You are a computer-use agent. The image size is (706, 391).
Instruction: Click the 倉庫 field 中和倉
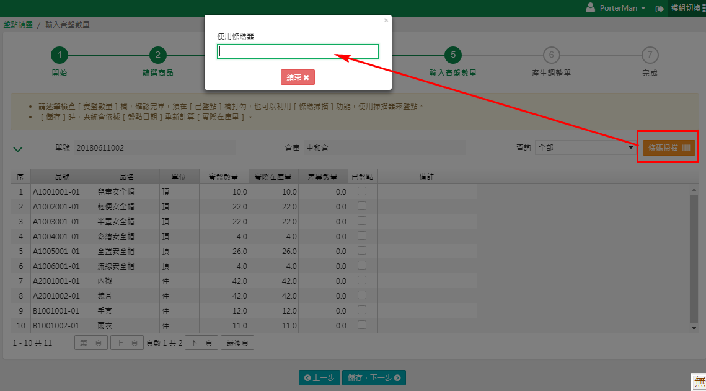click(384, 147)
